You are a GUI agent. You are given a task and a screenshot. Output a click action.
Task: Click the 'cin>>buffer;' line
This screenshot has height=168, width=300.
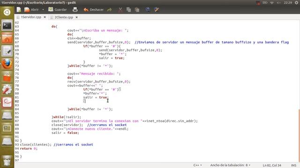click(x=79, y=38)
